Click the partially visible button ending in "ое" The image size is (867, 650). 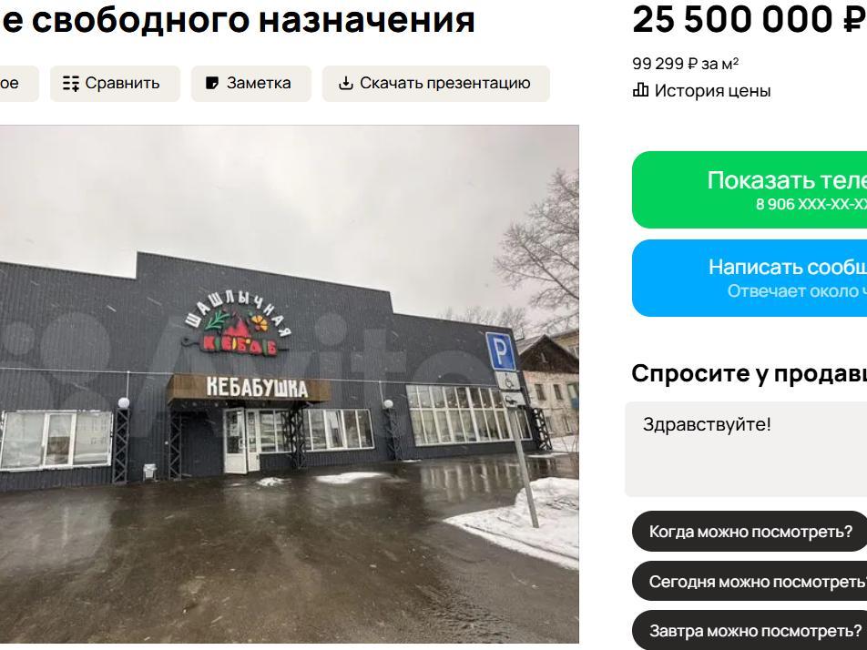(19, 84)
